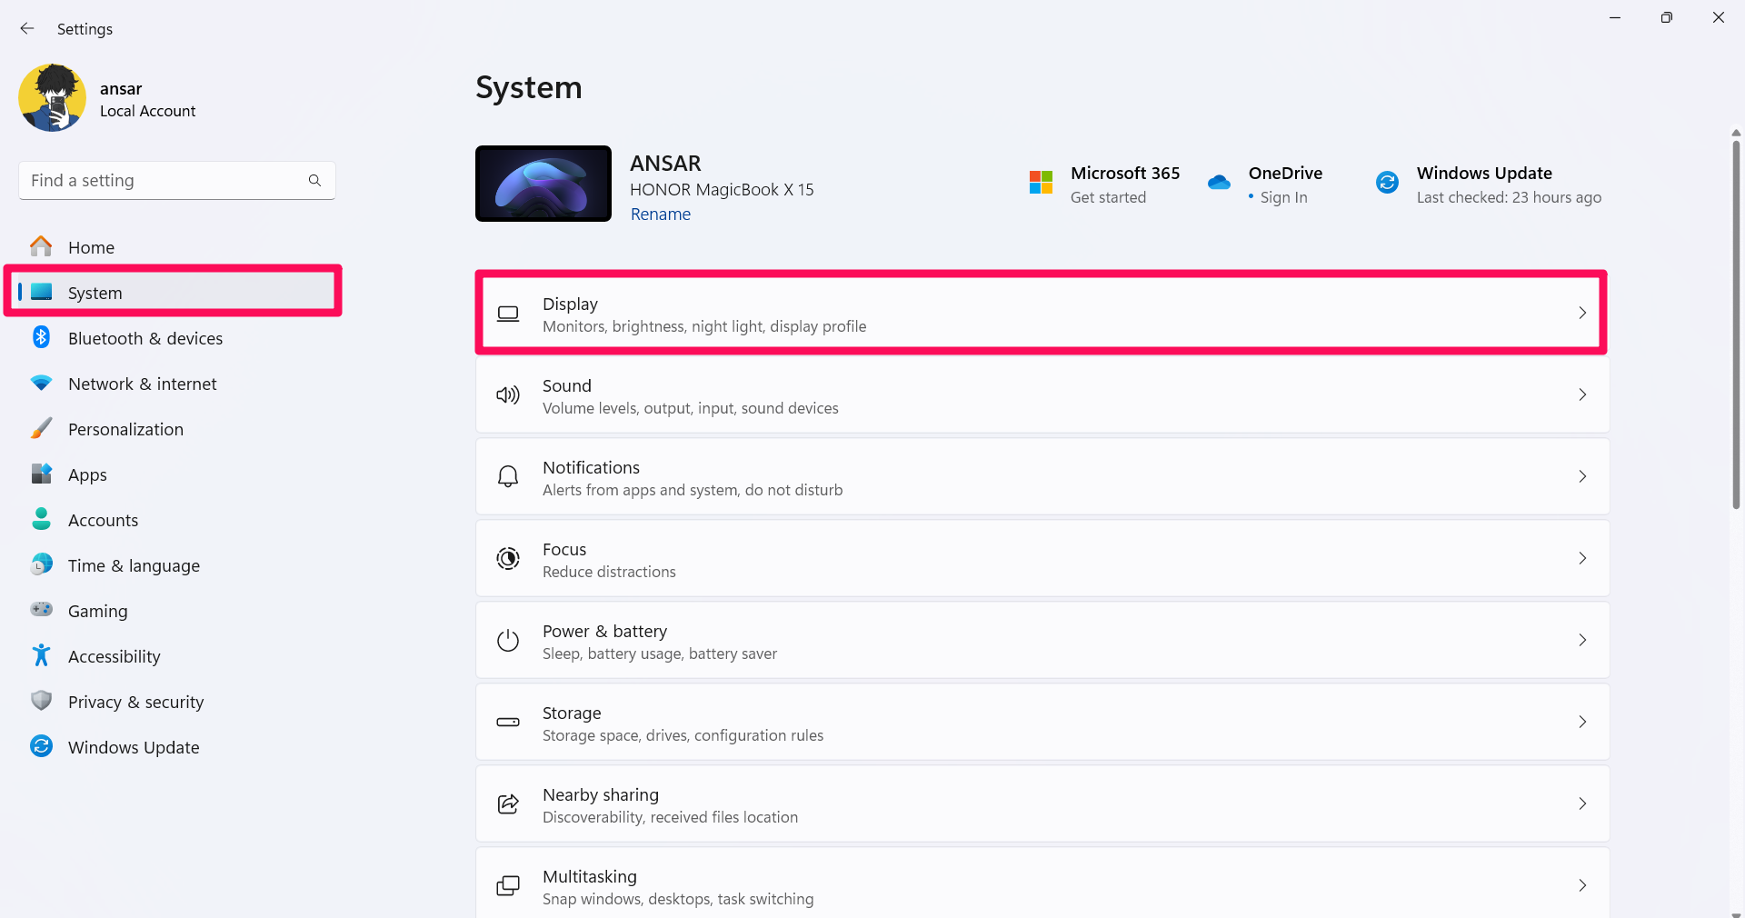Click the Nearby sharing share icon
Image resolution: width=1745 pixels, height=918 pixels.
point(508,803)
